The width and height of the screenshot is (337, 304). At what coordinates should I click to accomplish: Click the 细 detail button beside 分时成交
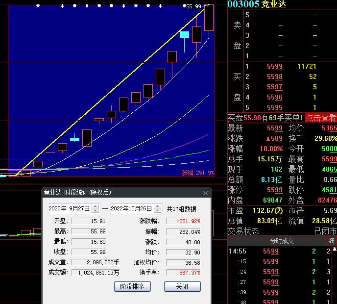click(332, 241)
